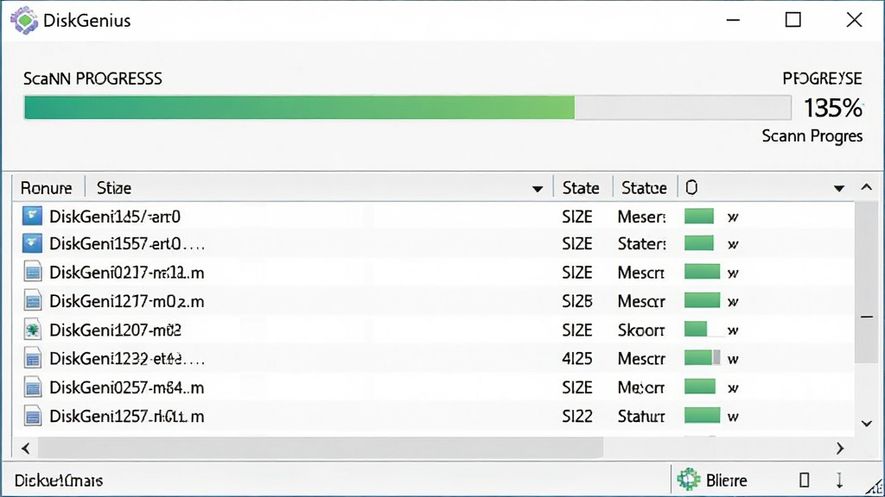Image resolution: width=885 pixels, height=497 pixels.
Task: Click the down-arrow icon in the status bar
Action: point(839,480)
